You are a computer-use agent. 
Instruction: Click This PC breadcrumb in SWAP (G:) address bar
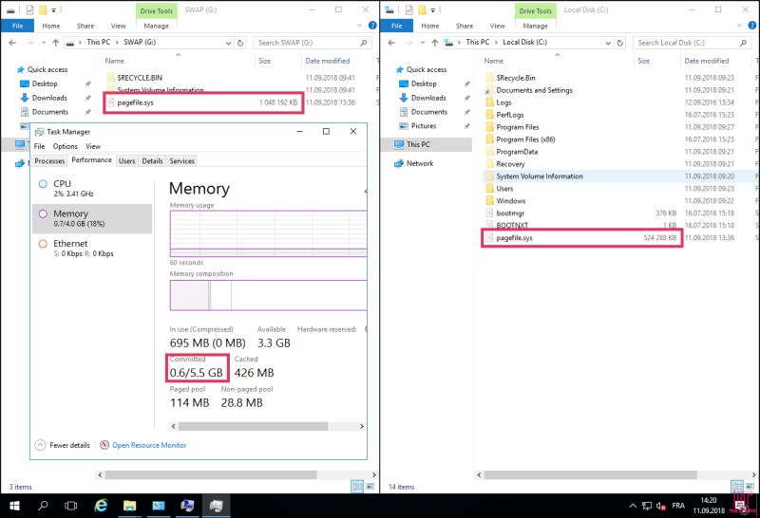(99, 42)
